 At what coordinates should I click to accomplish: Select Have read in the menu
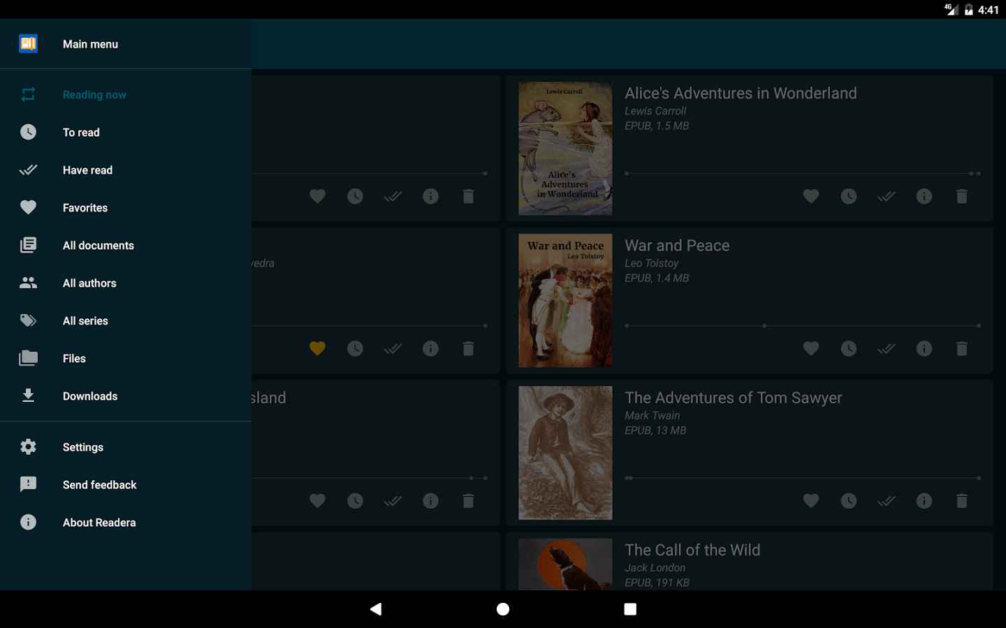126,170
